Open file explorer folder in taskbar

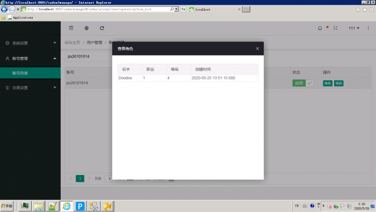[38, 206]
